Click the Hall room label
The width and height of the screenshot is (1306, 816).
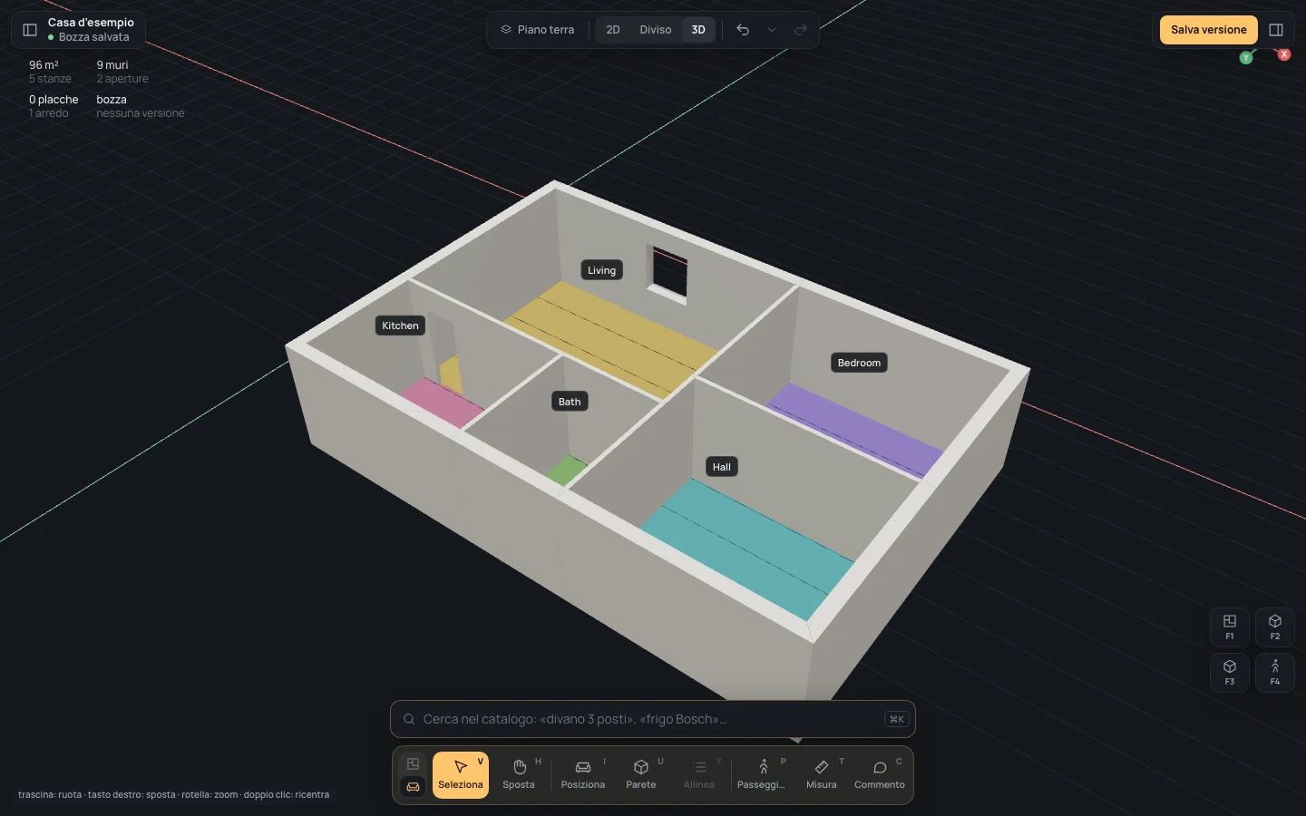click(x=722, y=467)
